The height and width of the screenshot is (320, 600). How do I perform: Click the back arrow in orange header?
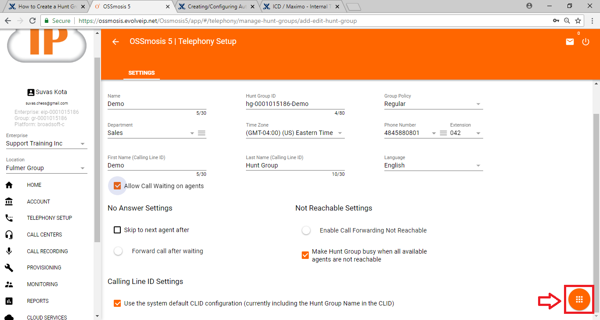pyautogui.click(x=116, y=42)
